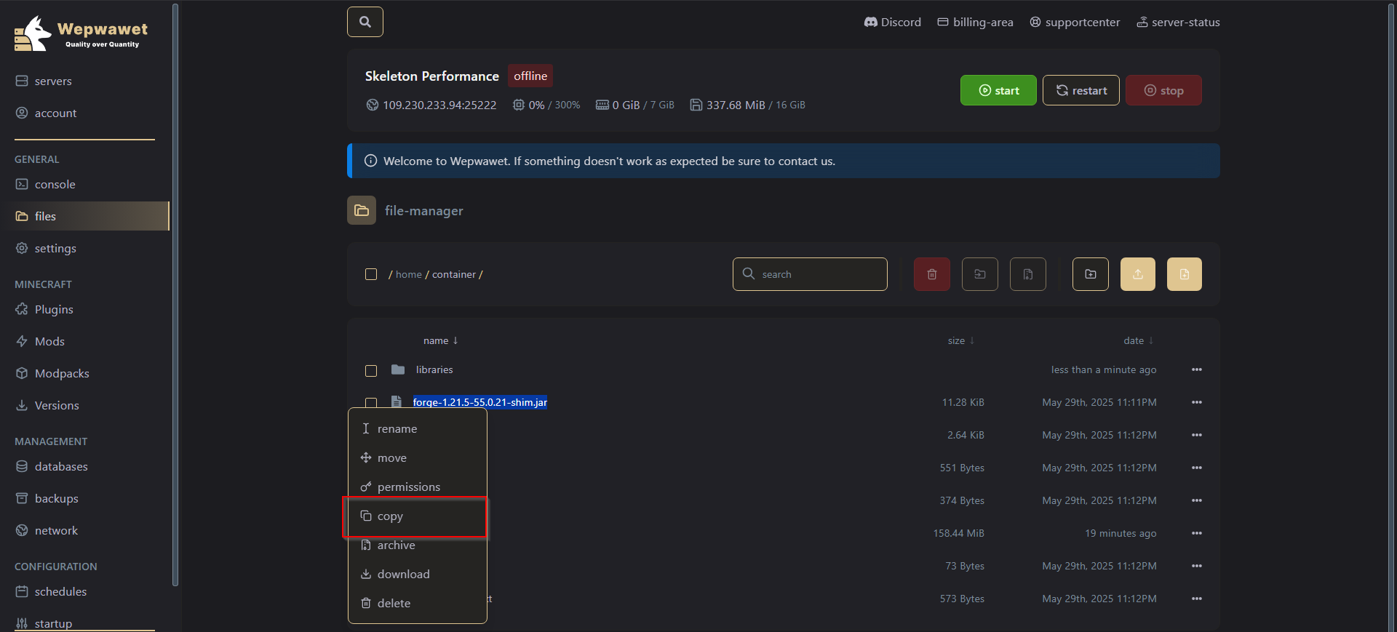Open options menu for 374 Bytes row
Viewport: 1397px width, 632px height.
click(1197, 500)
